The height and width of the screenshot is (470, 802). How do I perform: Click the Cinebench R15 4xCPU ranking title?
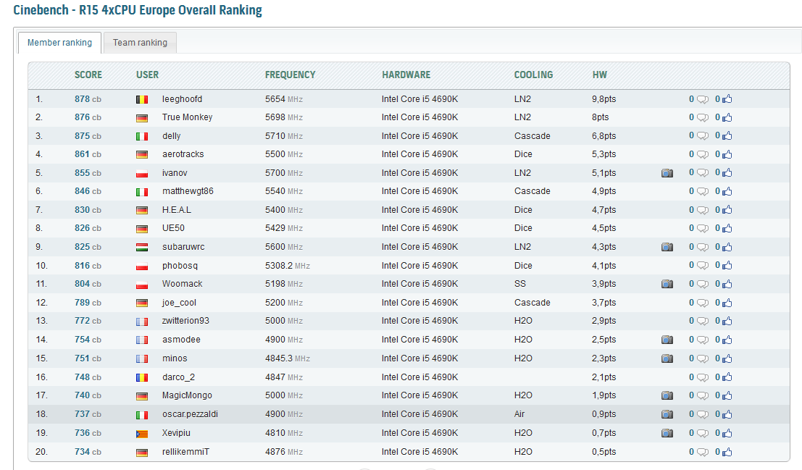click(x=138, y=9)
